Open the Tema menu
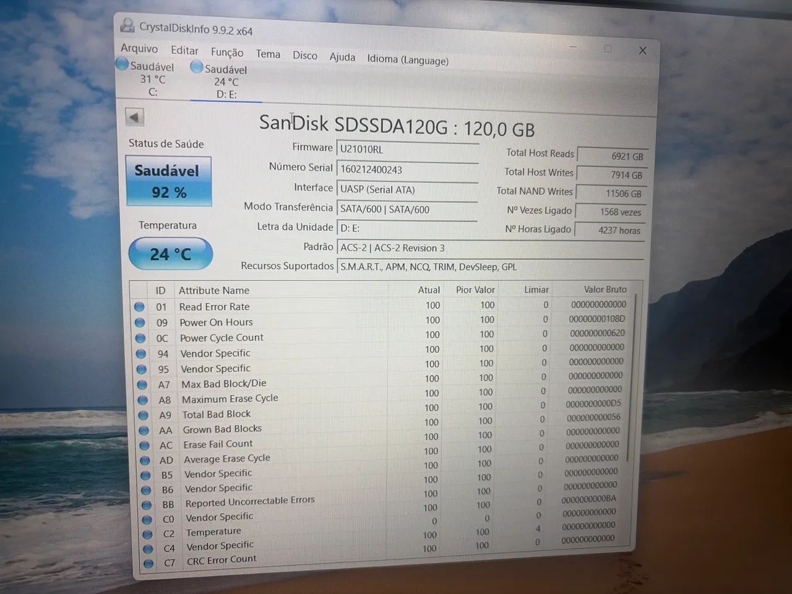 pyautogui.click(x=268, y=54)
